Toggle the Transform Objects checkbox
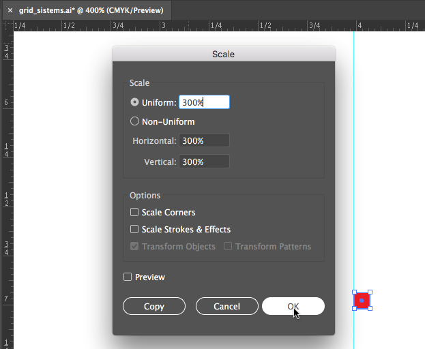The height and width of the screenshot is (349, 425). tap(135, 247)
